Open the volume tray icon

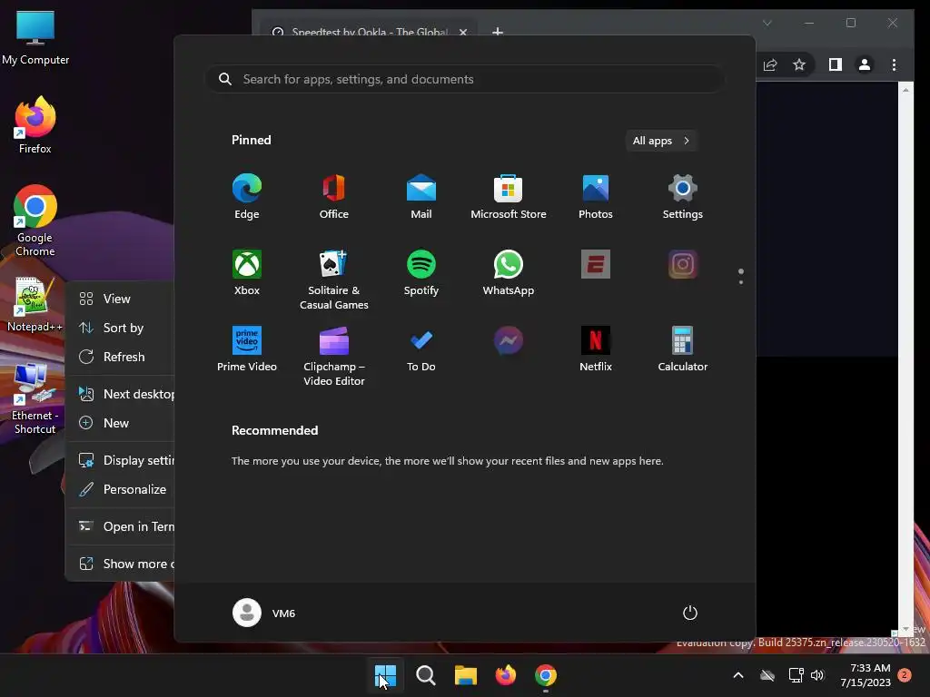(818, 675)
